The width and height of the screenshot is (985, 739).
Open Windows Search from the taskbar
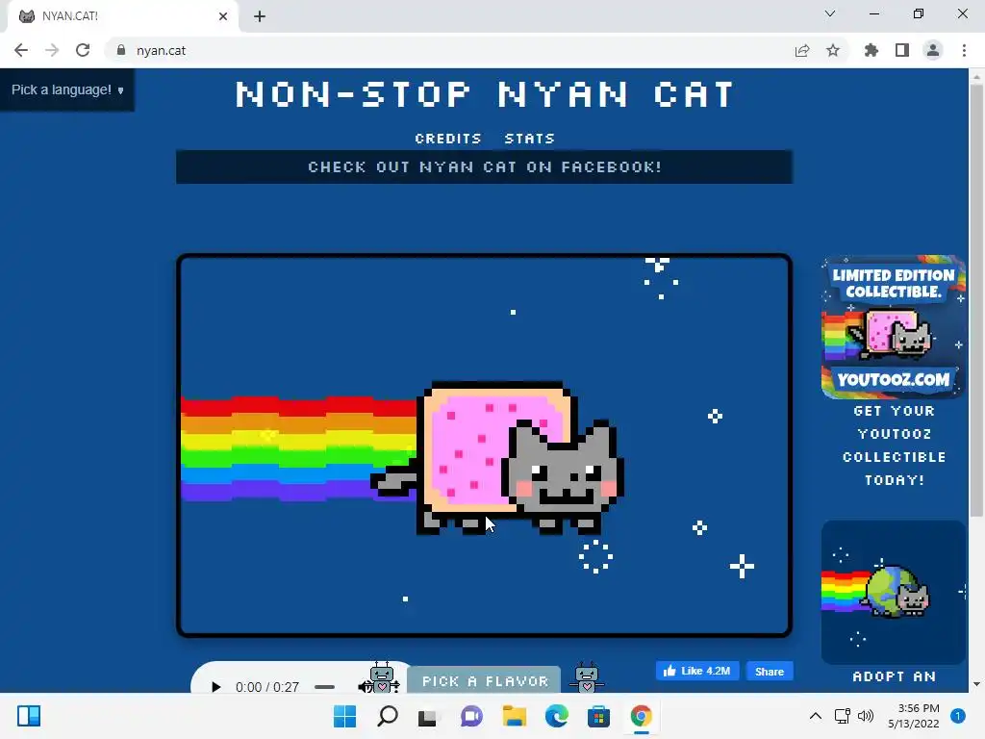[x=388, y=716]
